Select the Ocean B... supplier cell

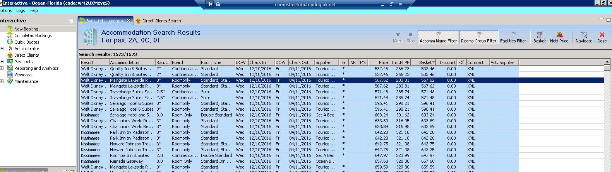coord(326,161)
